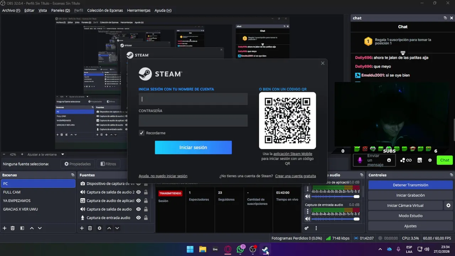Unlock Captura de salida de audio 2 source
The image size is (455, 256).
click(146, 192)
